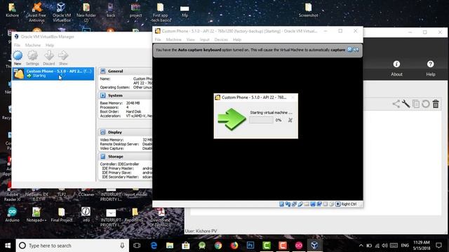This screenshot has width=449, height=252.
Task: Open Machine menu in Custom Phone VM window
Action: pyautogui.click(x=173, y=40)
